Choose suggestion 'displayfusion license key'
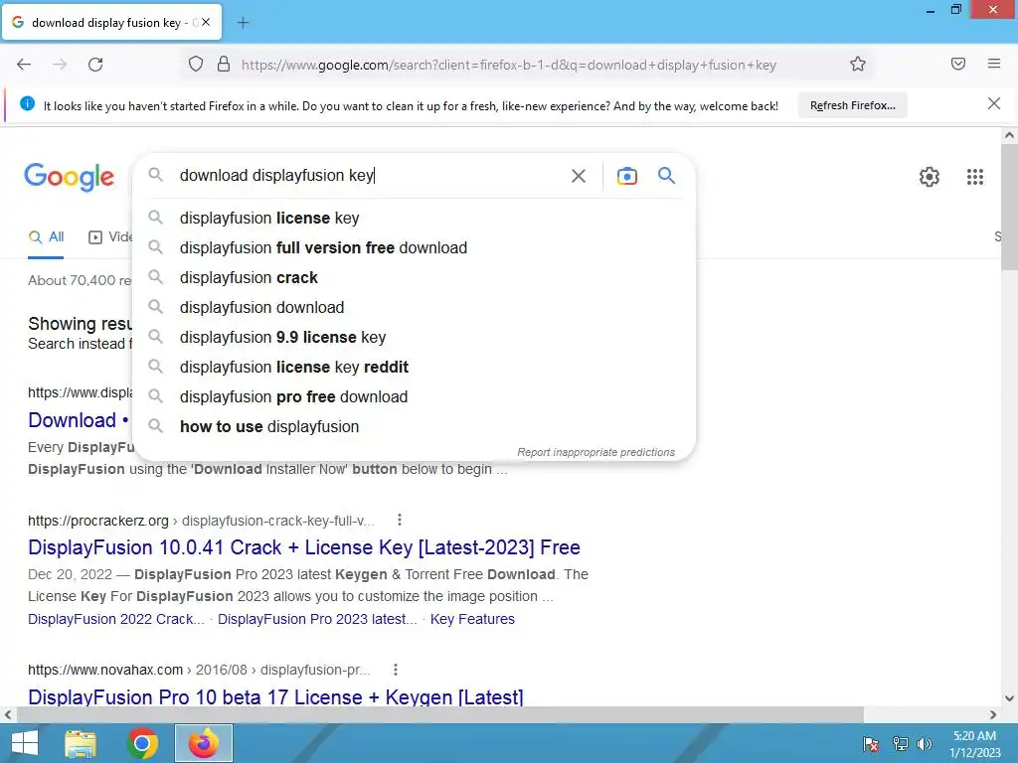 click(414, 218)
